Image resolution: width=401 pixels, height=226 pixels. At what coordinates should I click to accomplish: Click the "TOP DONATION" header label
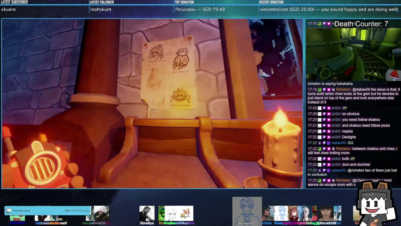point(184,2)
